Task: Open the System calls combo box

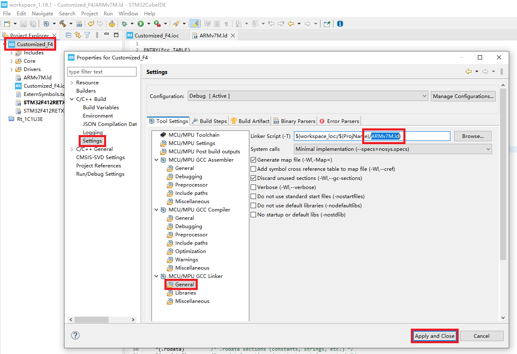Action: [393, 149]
